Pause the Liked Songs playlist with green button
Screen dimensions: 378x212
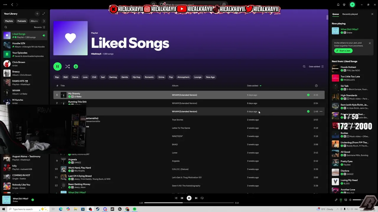[57, 66]
